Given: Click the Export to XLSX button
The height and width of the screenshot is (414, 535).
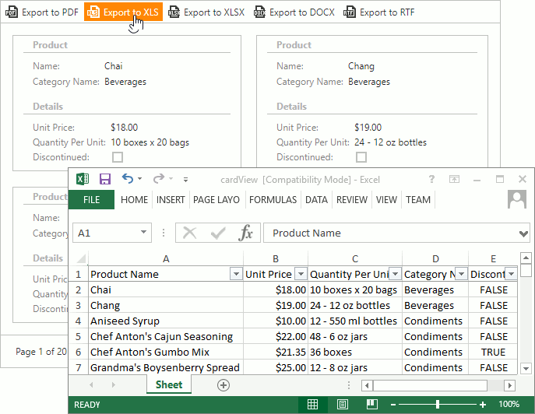Looking at the screenshot, I should pyautogui.click(x=207, y=12).
